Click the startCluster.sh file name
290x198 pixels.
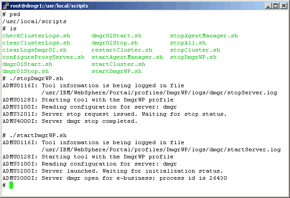(118, 64)
